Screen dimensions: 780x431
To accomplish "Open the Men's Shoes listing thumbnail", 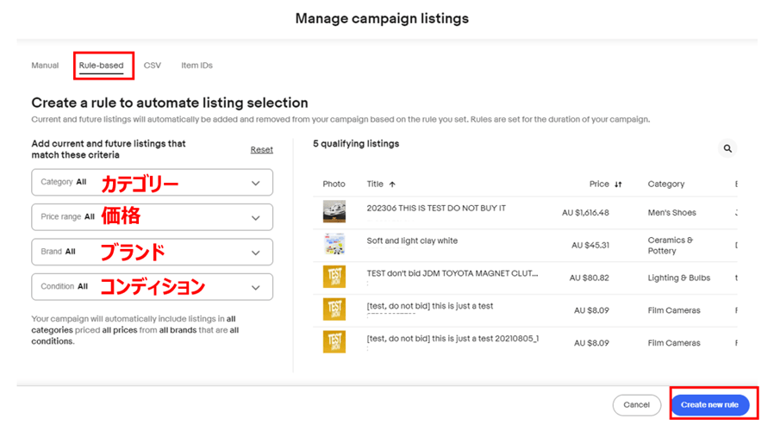I will coord(334,212).
